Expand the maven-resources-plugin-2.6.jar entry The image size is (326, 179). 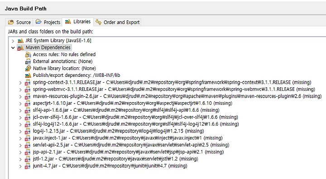tap(20, 97)
